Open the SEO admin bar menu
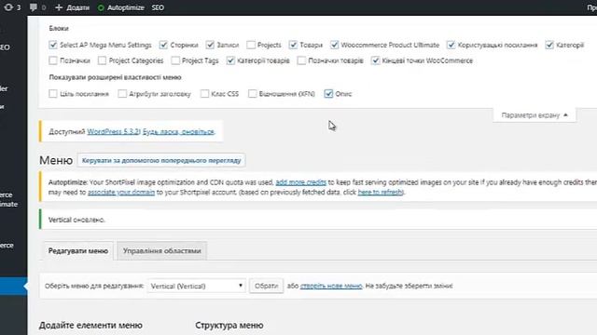Screen dimensions: 597x335 pos(158,7)
